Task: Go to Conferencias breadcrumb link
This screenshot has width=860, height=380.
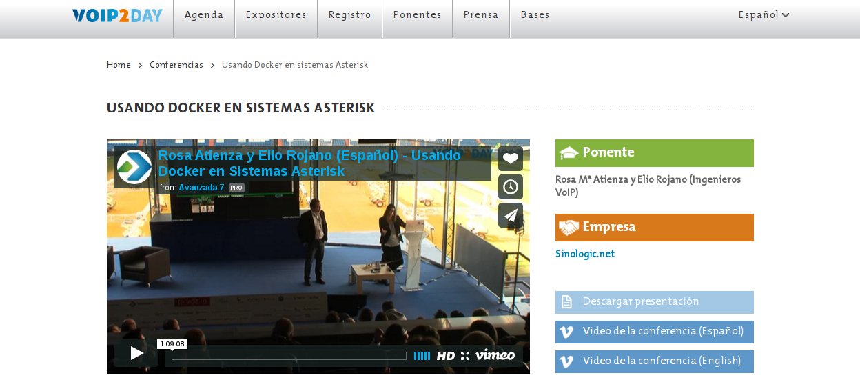Action: (176, 65)
